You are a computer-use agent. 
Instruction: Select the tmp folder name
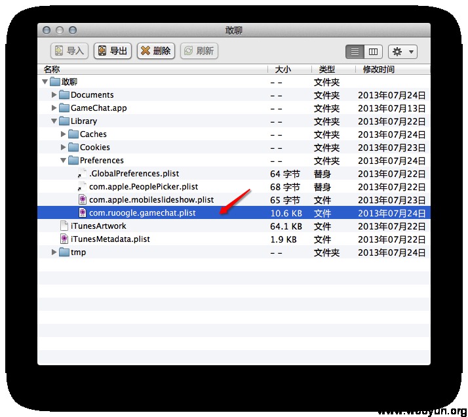pos(78,252)
